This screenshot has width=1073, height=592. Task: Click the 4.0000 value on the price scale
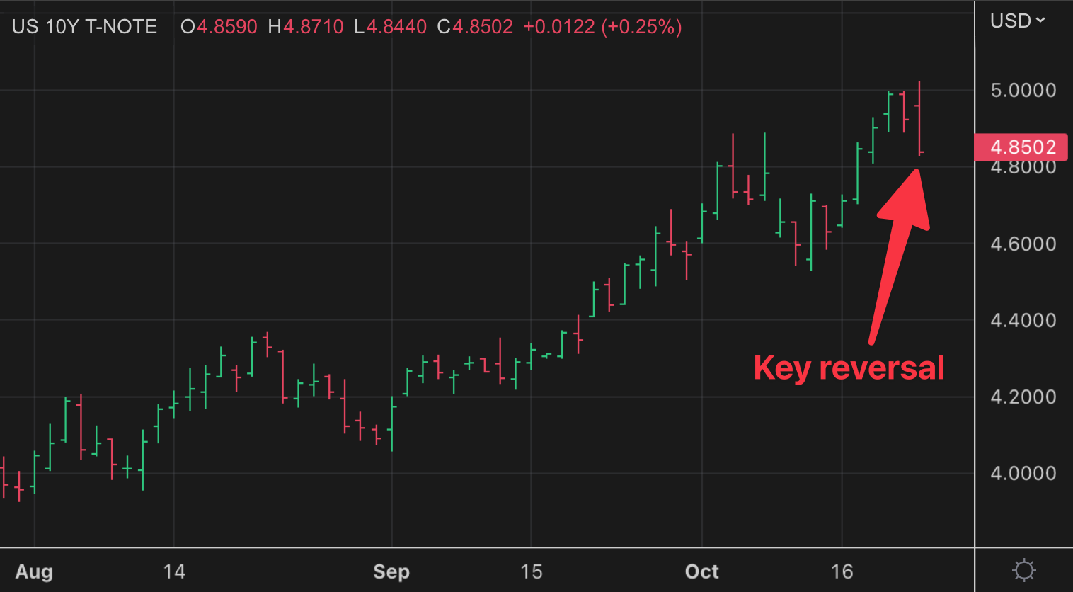(x=1022, y=473)
